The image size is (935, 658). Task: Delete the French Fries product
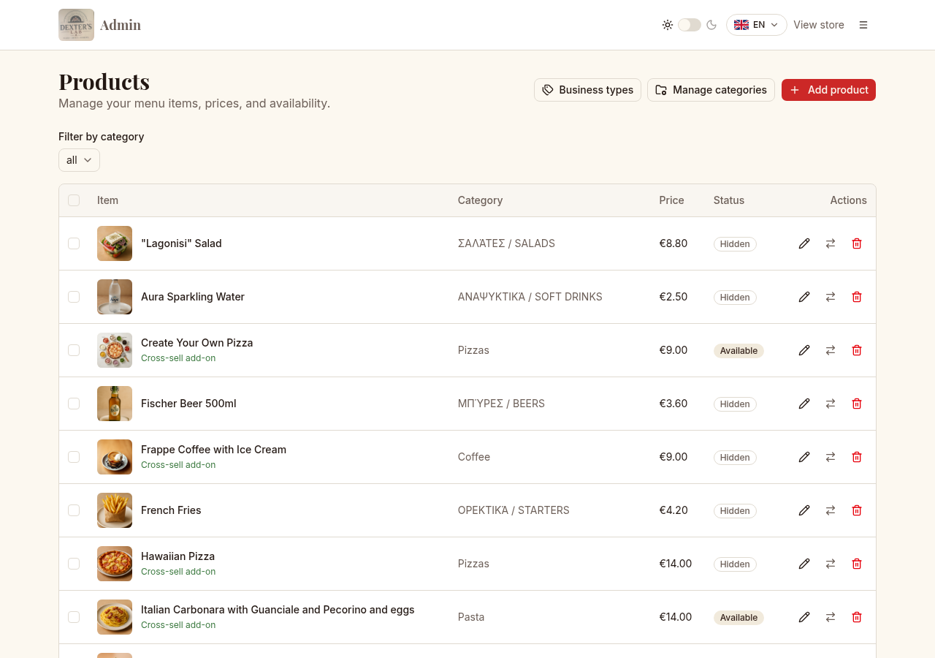pyautogui.click(x=857, y=510)
